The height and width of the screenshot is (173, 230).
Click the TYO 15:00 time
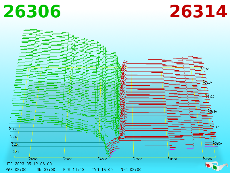point(102,170)
